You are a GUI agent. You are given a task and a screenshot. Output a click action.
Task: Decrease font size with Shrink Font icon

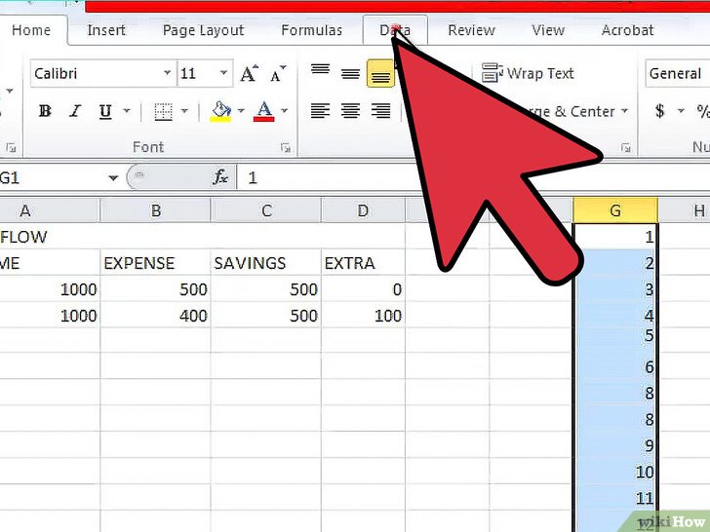pyautogui.click(x=278, y=73)
